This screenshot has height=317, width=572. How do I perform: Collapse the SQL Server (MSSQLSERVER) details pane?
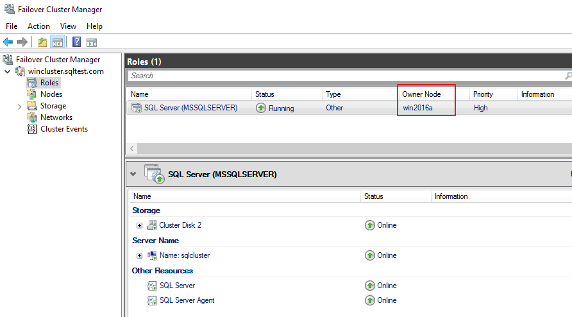133,174
